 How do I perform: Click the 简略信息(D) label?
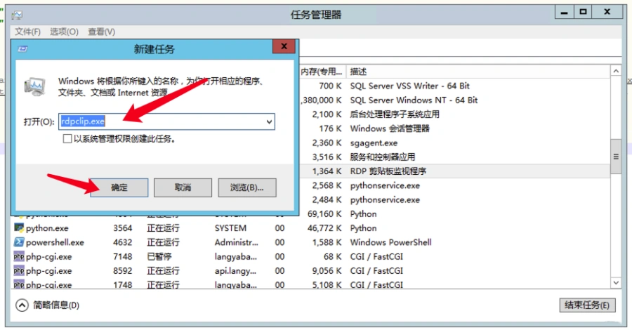click(56, 305)
